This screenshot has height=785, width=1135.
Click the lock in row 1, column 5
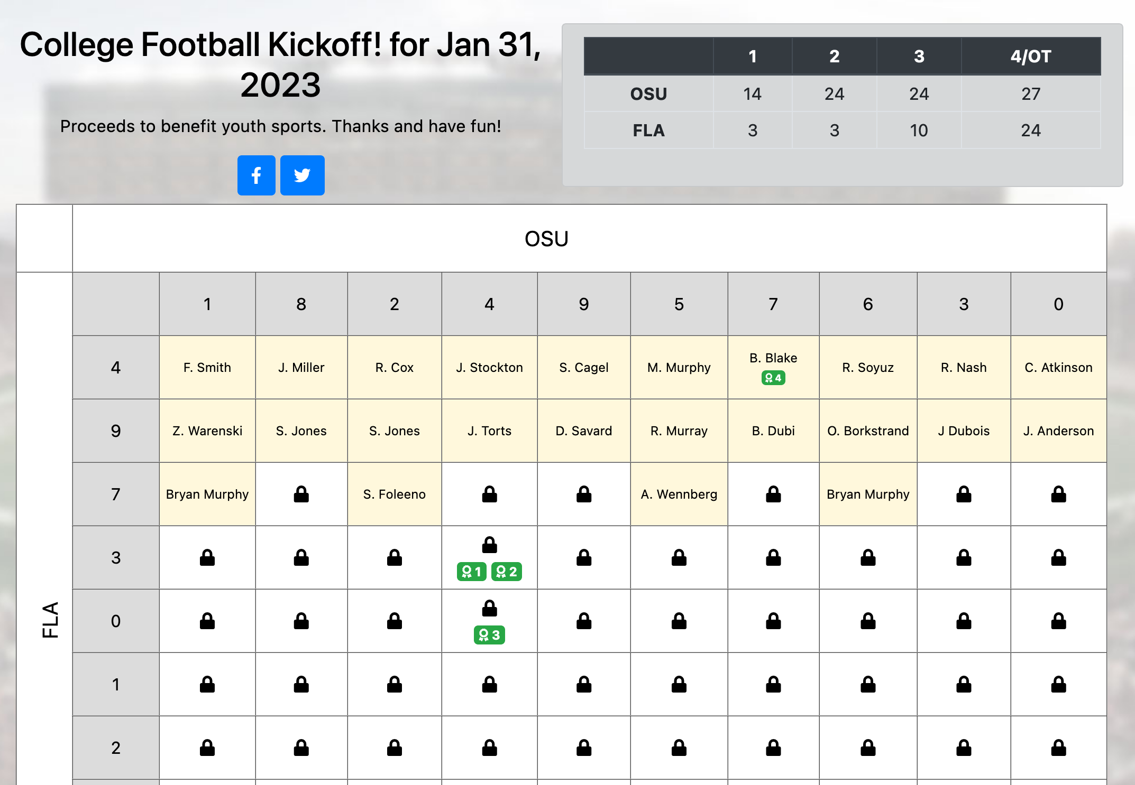(x=679, y=685)
